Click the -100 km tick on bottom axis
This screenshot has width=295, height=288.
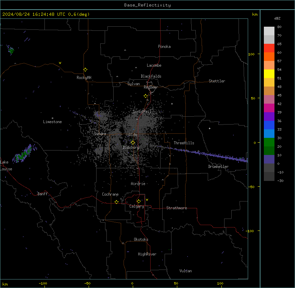click(x=43, y=283)
